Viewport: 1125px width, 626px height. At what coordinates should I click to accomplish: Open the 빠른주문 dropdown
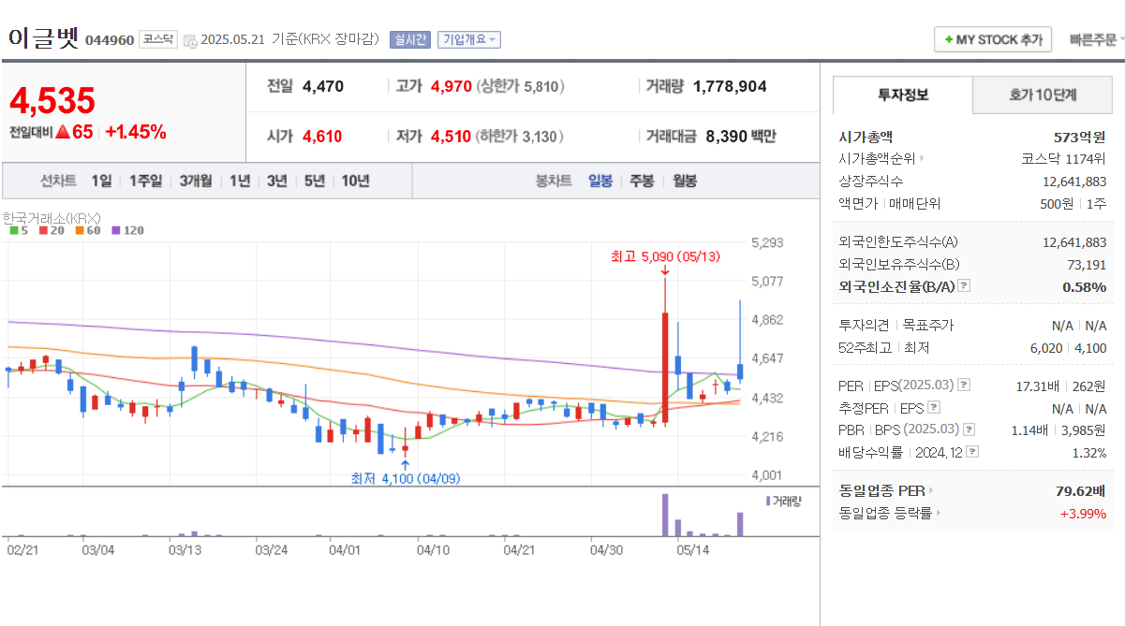[x=1097, y=40]
